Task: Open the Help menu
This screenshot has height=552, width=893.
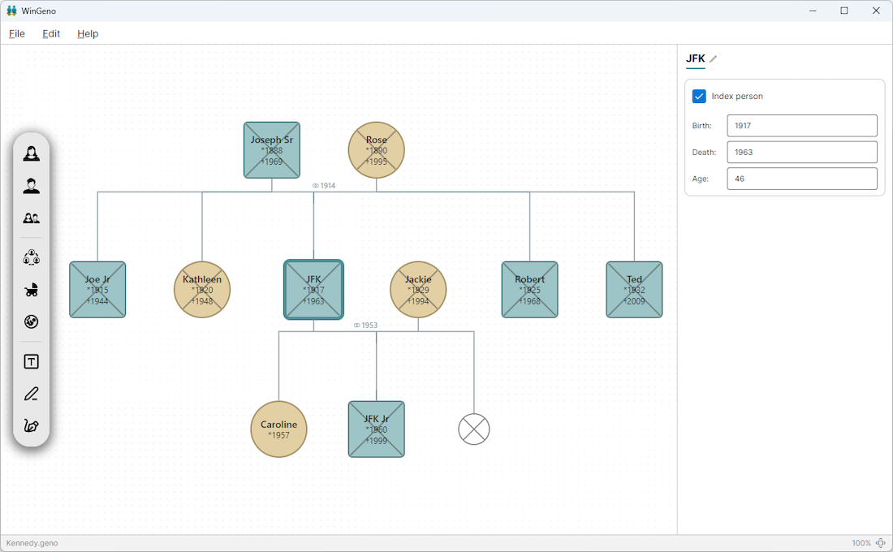Action: [88, 33]
